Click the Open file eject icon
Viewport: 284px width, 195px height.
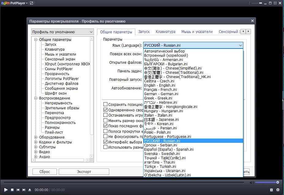click(30, 190)
